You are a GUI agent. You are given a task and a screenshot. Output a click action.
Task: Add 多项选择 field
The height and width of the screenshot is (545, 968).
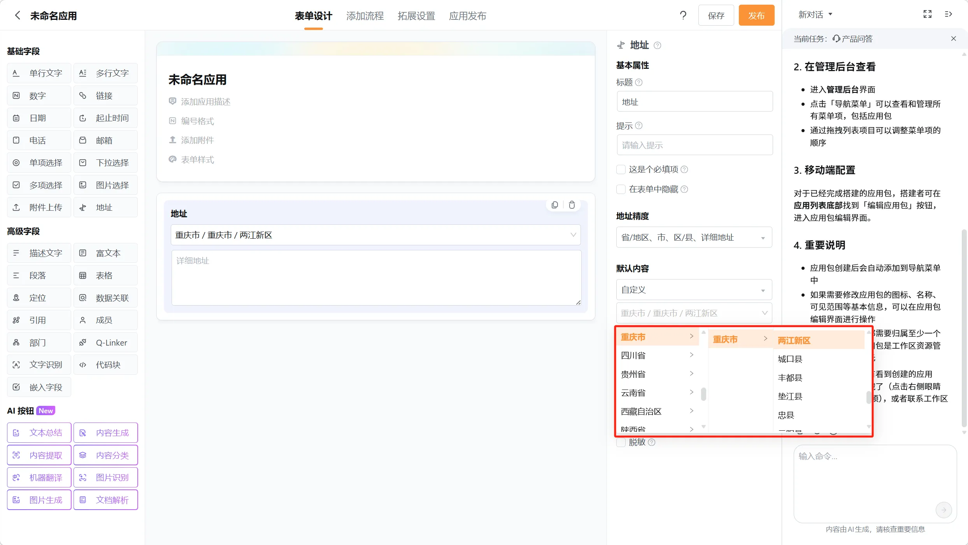39,185
